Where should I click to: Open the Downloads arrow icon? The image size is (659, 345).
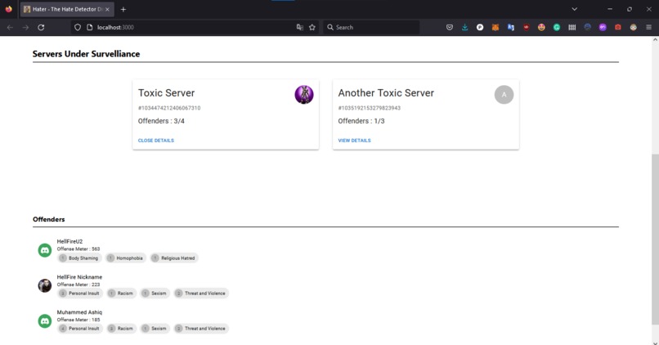pos(465,27)
